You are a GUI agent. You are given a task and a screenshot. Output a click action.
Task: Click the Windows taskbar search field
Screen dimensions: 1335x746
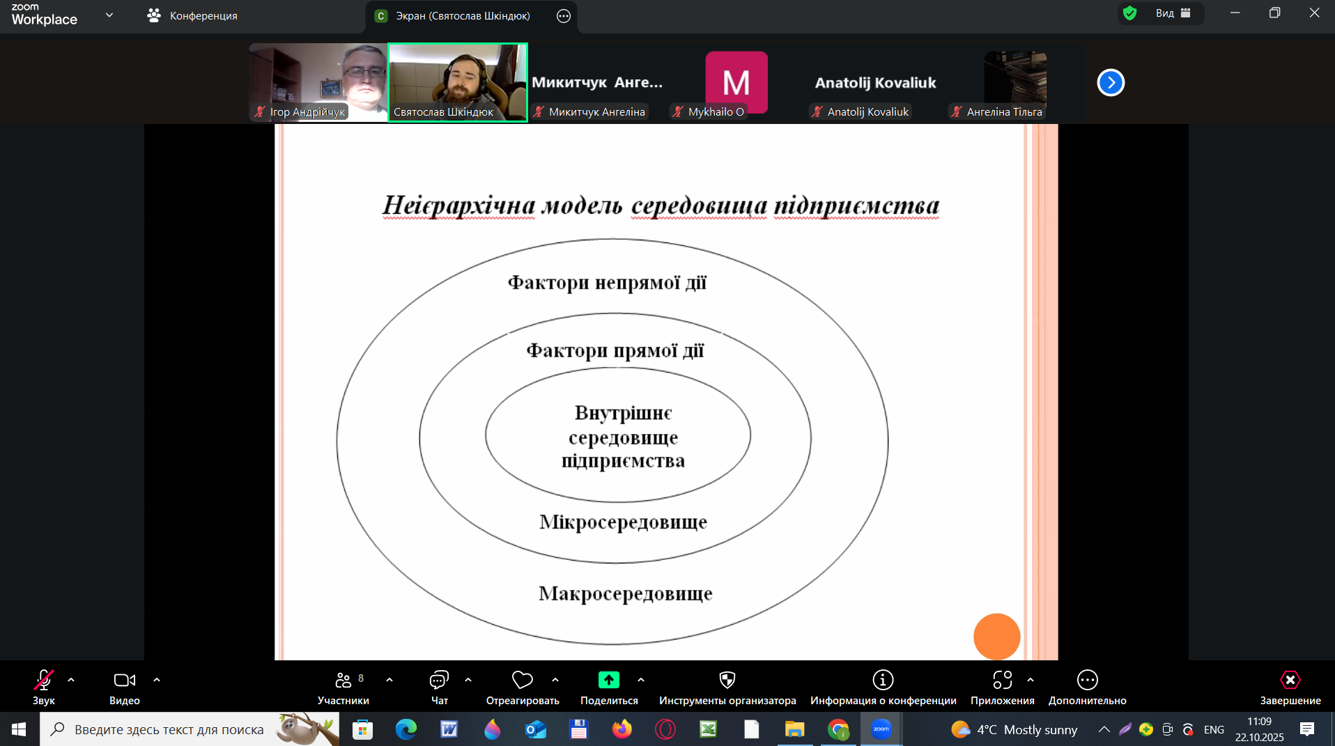[x=169, y=729]
